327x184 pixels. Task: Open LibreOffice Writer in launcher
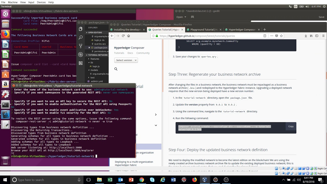click(x=6, y=44)
